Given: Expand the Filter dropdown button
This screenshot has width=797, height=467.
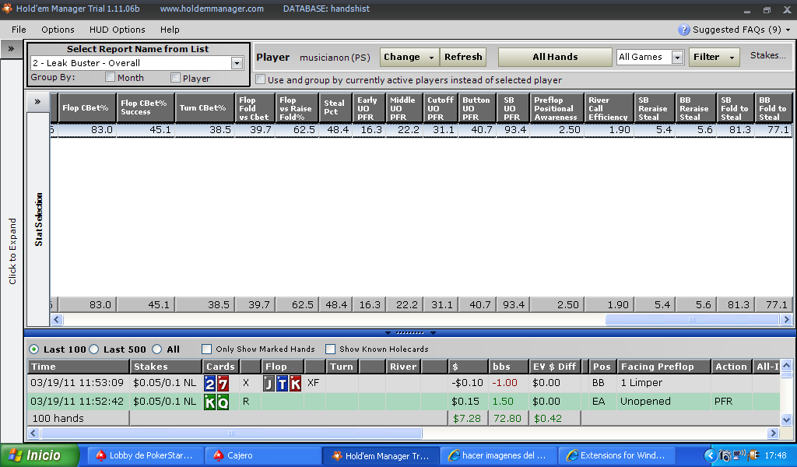Looking at the screenshot, I should point(714,57).
